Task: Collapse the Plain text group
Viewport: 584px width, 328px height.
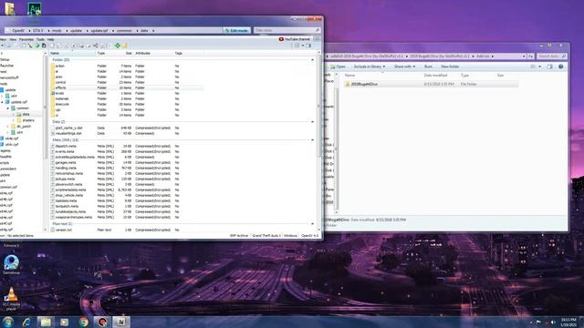Action: pyautogui.click(x=312, y=224)
